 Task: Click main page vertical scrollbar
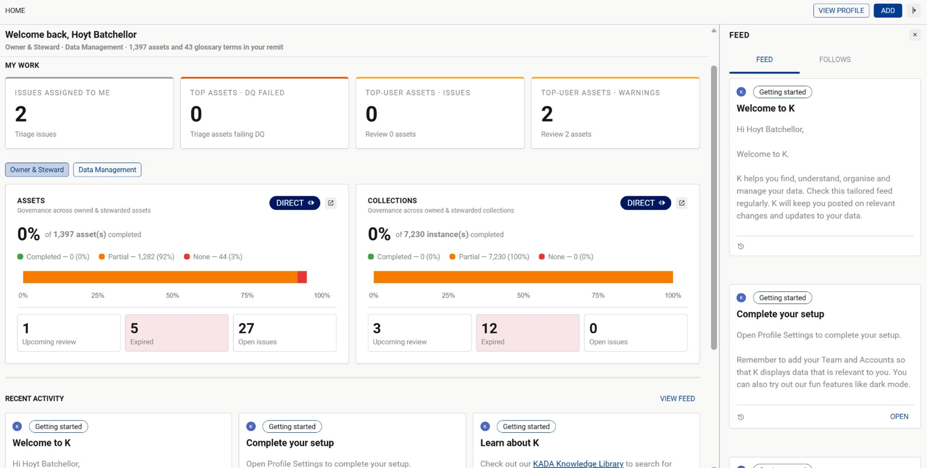(x=714, y=207)
